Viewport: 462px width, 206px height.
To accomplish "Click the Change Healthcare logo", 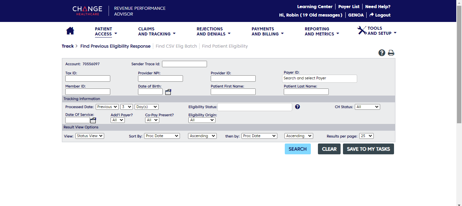I will coord(87,10).
